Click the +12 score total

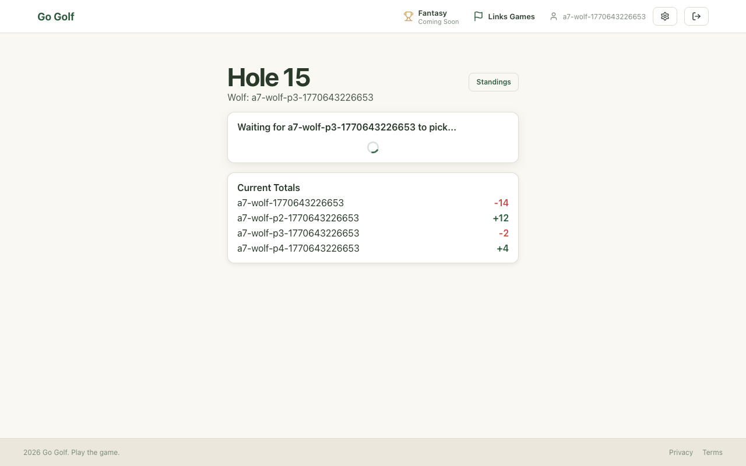(x=501, y=218)
